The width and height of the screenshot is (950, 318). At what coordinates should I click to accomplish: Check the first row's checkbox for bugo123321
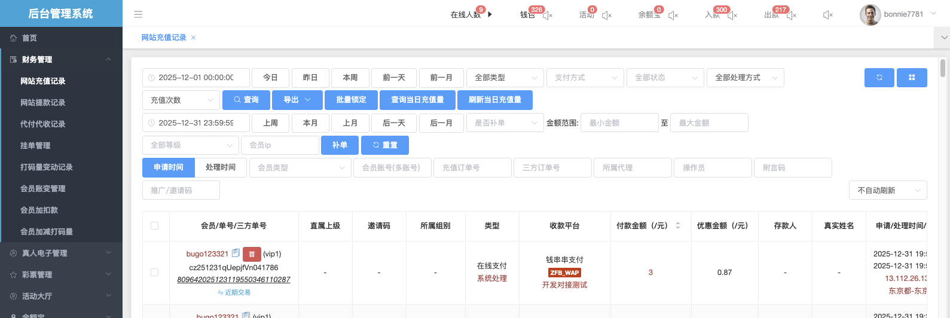point(155,273)
